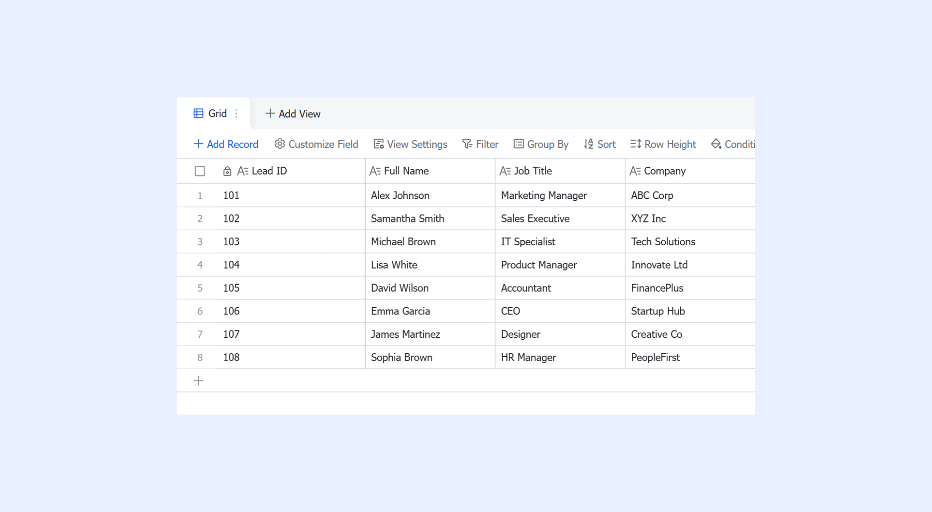Select row number 8
Viewport: 932px width, 512px height.
pos(200,357)
